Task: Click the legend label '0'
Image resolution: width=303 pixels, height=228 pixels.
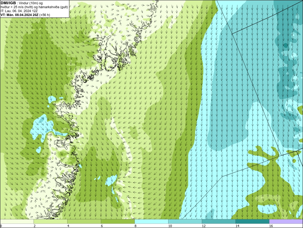Action: click(1, 226)
